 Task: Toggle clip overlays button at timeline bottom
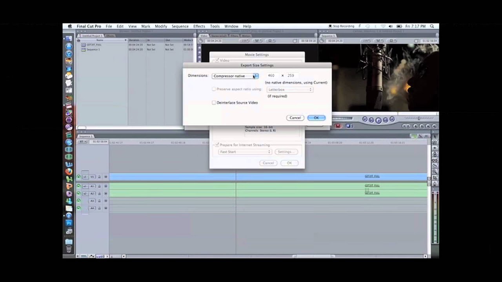pos(92,256)
